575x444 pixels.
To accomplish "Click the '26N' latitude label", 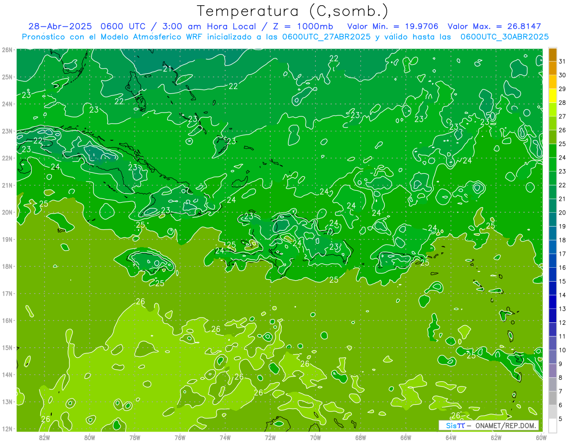I will 7,50.
